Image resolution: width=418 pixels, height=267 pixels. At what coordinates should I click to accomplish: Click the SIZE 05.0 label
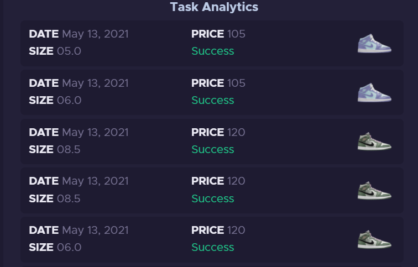(55, 51)
